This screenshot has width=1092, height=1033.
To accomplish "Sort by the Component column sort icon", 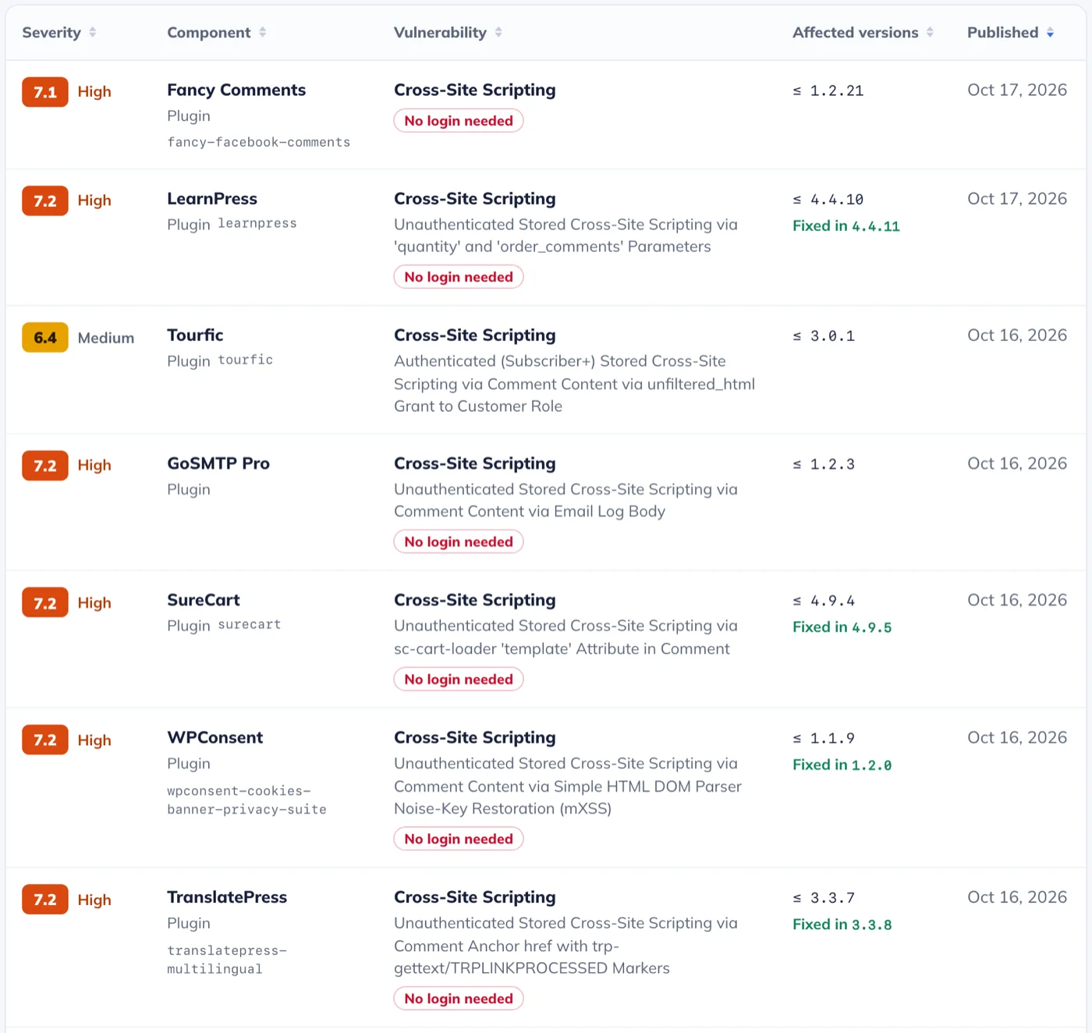I will point(263,32).
